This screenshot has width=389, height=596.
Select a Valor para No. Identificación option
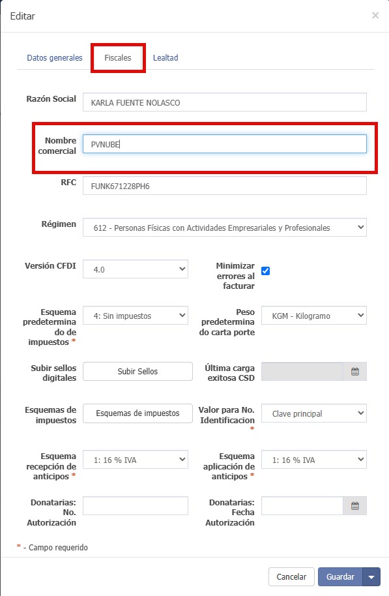314,413
